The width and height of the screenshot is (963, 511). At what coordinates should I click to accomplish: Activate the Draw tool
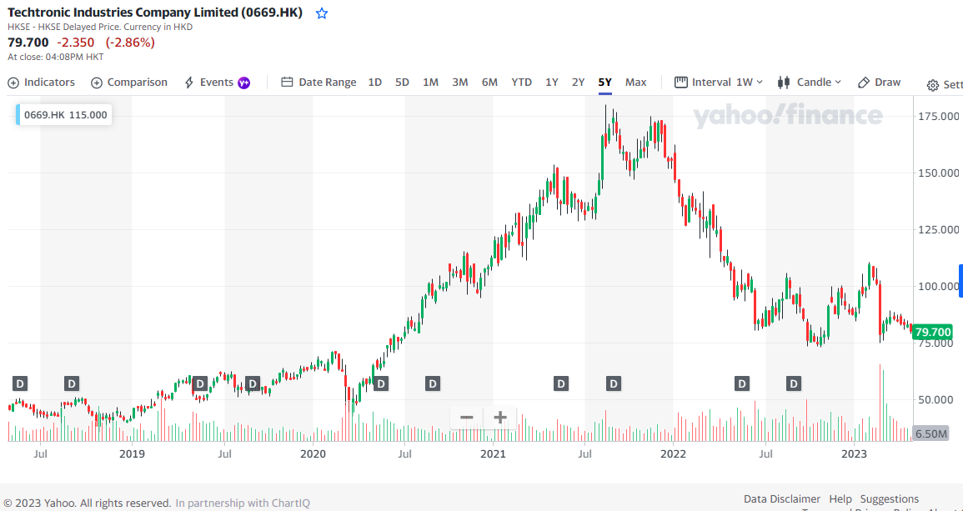[x=879, y=83]
